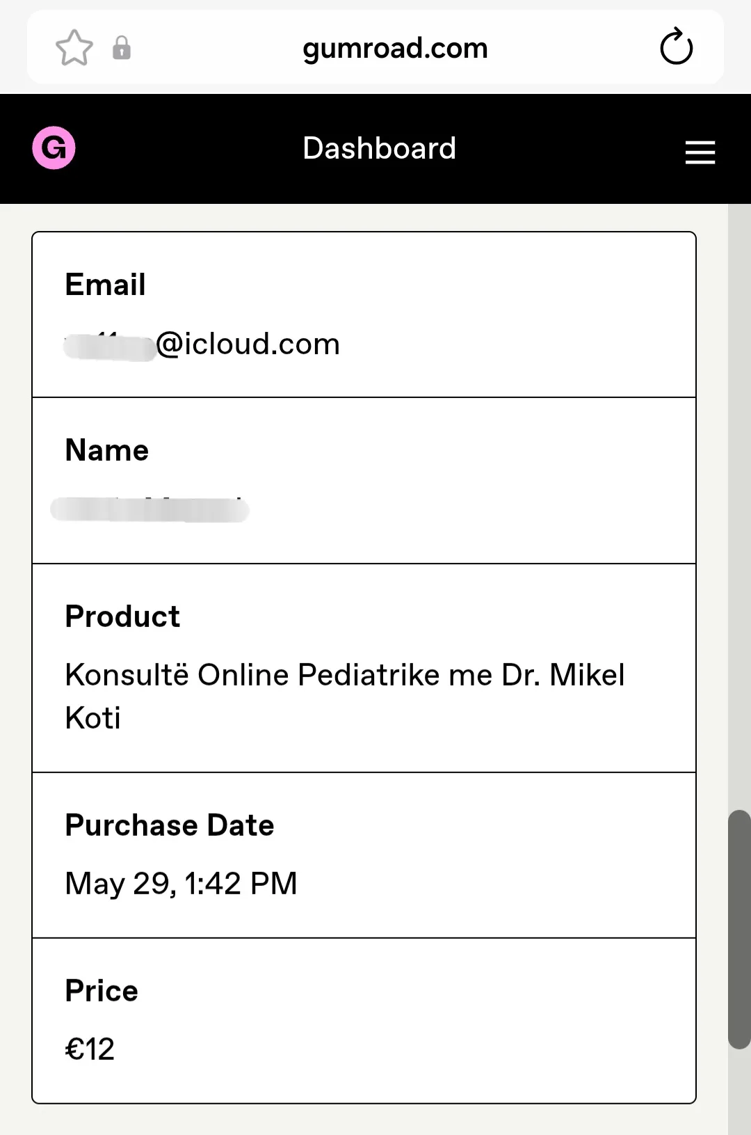The height and width of the screenshot is (1135, 751).
Task: Open the hamburger navigation menu
Action: [x=700, y=152]
